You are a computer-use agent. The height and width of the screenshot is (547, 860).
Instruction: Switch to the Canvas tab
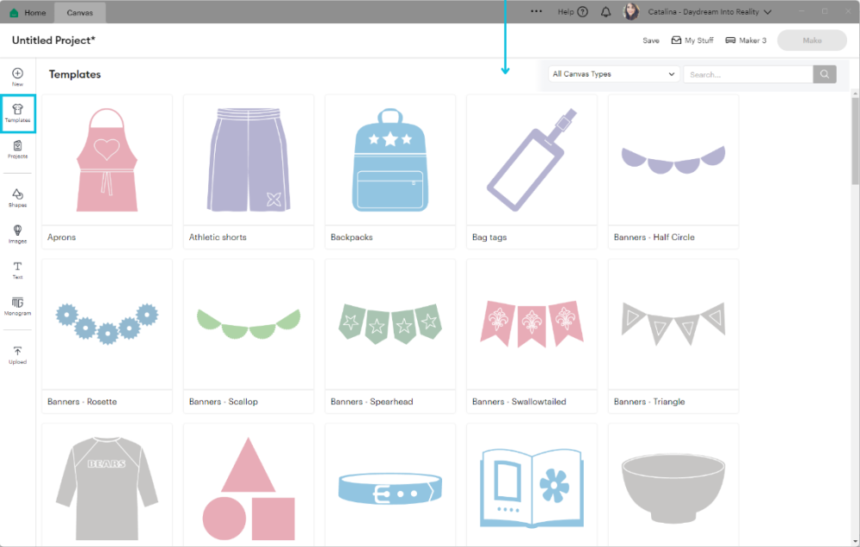pos(80,12)
